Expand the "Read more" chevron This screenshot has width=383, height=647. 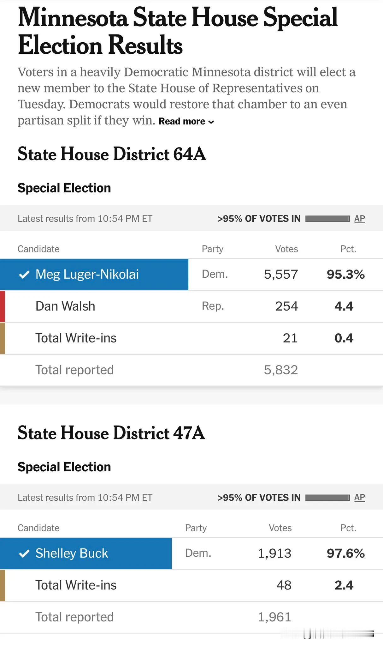pos(211,122)
